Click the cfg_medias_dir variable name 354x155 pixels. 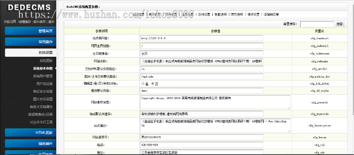coord(319,77)
